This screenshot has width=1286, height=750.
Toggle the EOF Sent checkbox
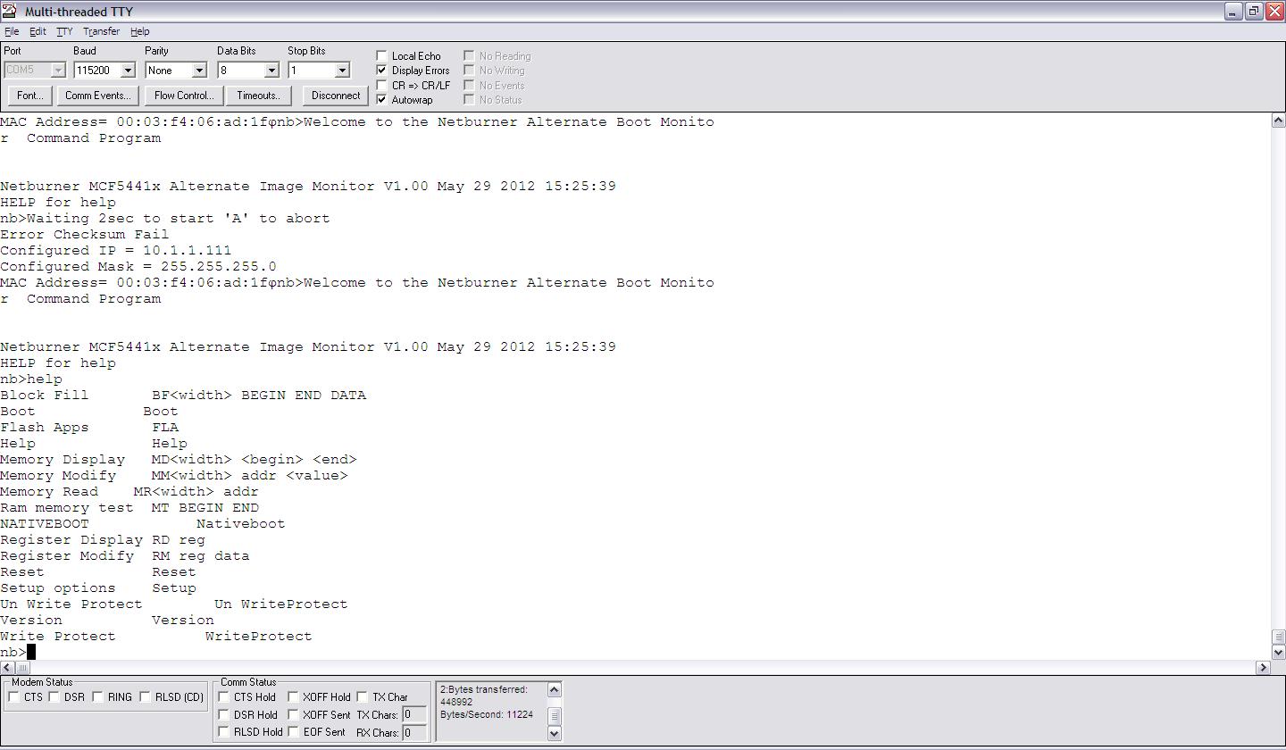(293, 732)
